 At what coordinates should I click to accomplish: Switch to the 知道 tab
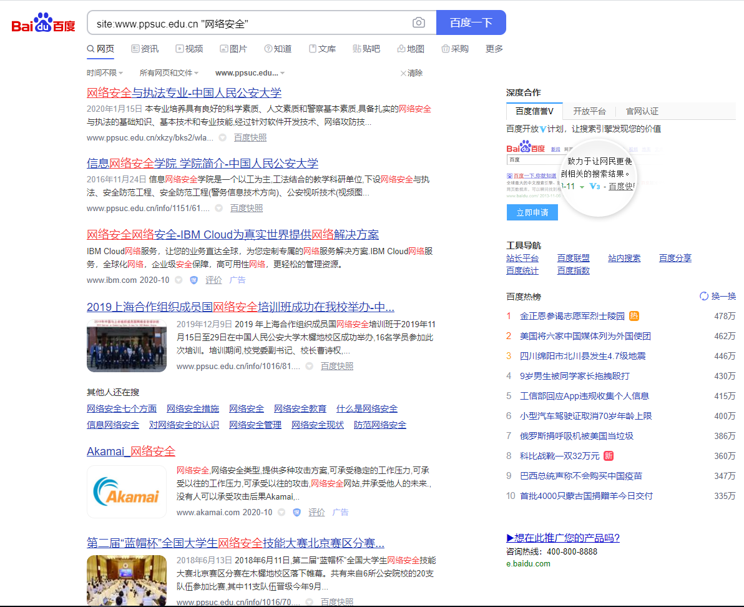coord(278,49)
